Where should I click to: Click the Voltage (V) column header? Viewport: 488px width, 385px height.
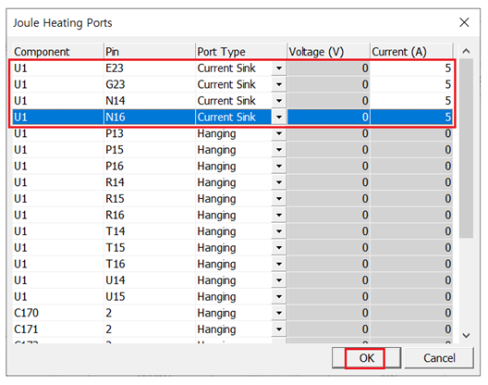(328, 52)
